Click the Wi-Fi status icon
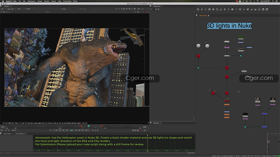This screenshot has width=280, height=157. coord(257,1)
